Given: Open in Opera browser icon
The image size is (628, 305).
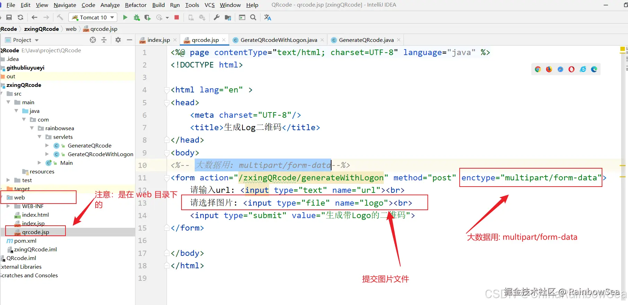Looking at the screenshot, I should (572, 69).
